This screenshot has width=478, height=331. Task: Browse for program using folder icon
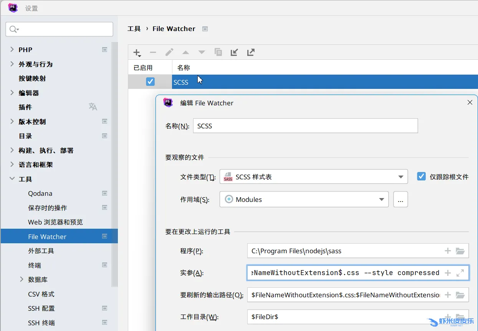460,251
